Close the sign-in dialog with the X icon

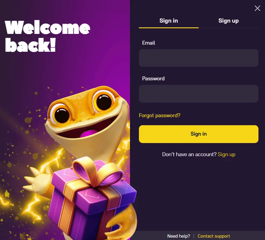pos(257,8)
